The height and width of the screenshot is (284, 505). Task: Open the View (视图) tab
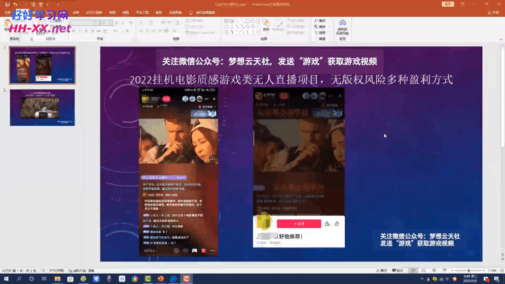click(126, 12)
